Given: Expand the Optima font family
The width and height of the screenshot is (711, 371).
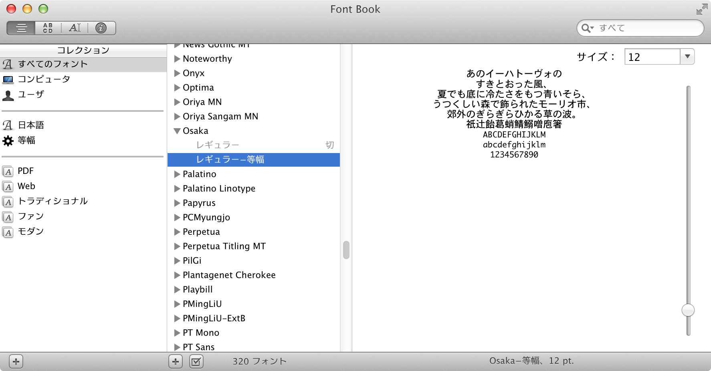Looking at the screenshot, I should point(177,88).
